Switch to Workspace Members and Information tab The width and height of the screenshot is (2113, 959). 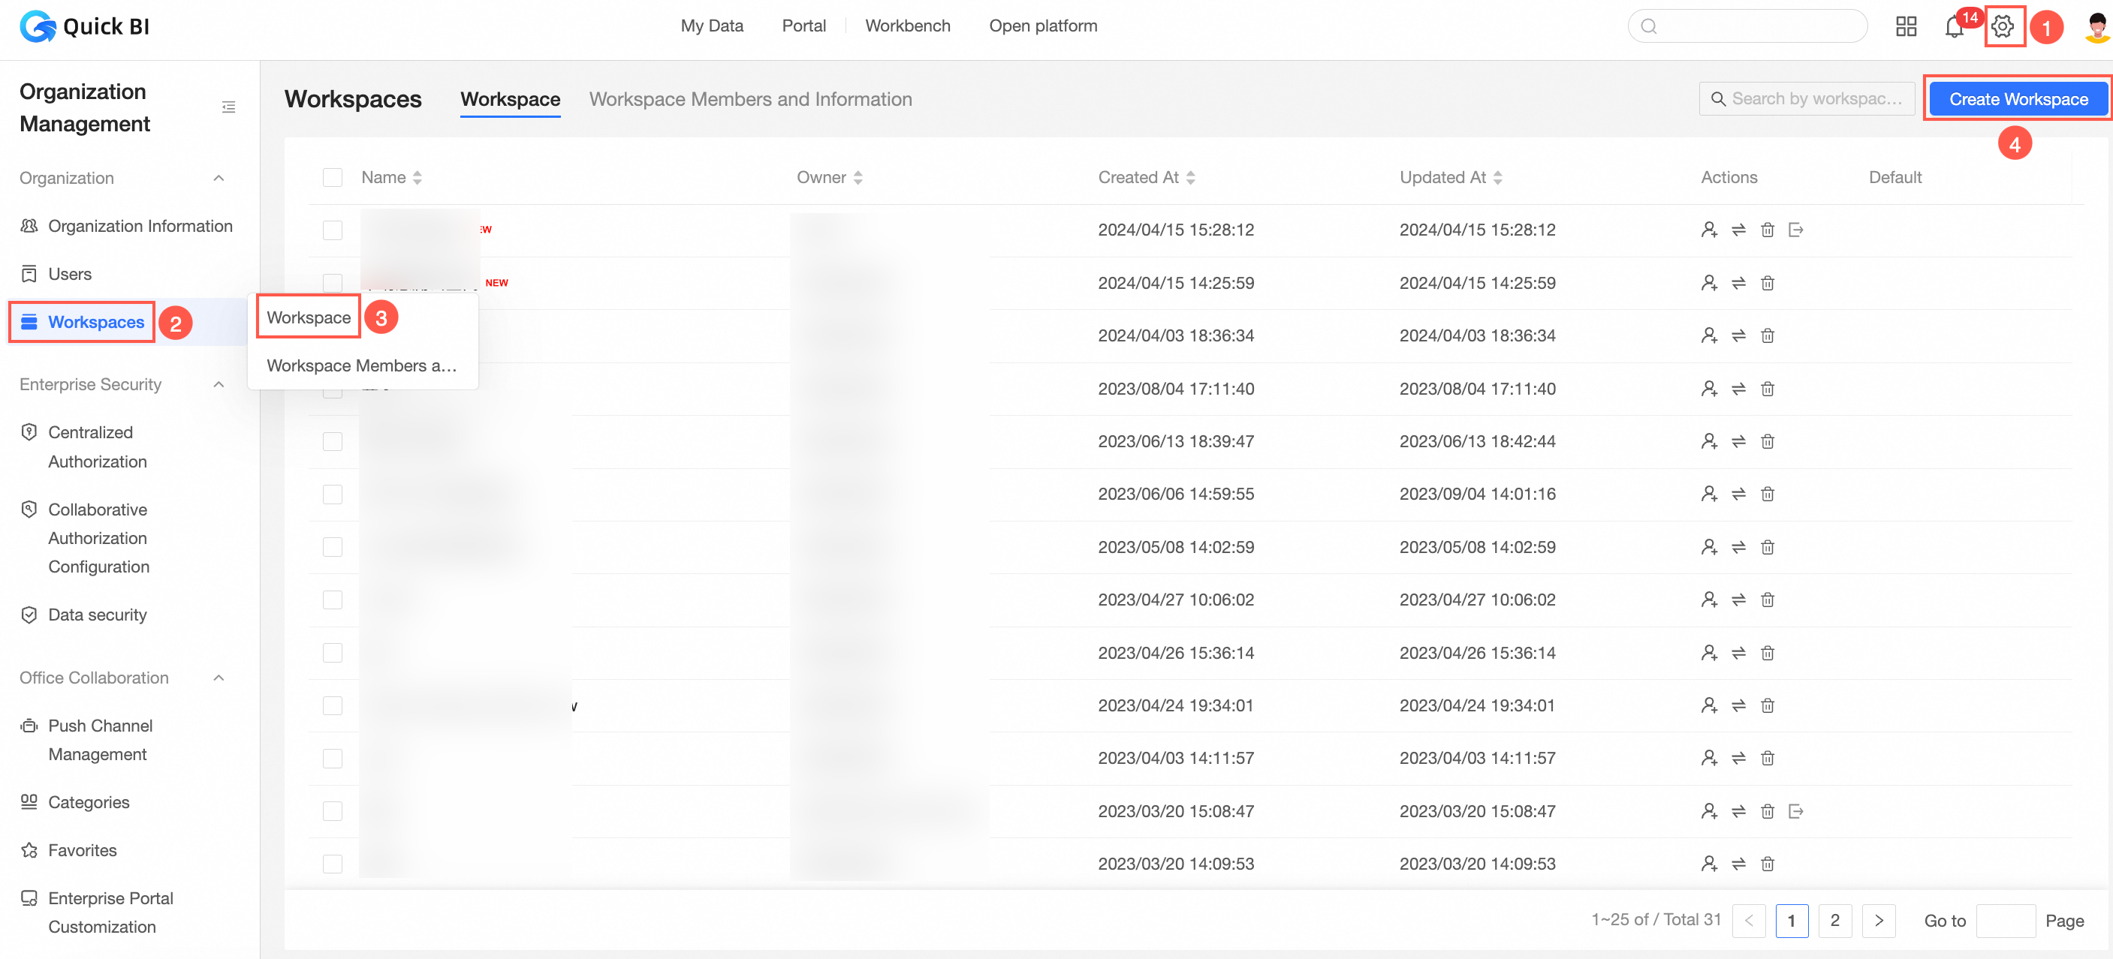749,99
